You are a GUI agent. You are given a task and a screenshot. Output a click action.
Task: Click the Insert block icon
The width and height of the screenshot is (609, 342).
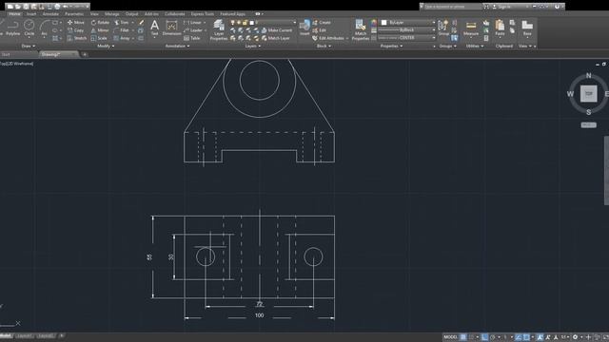(304, 28)
